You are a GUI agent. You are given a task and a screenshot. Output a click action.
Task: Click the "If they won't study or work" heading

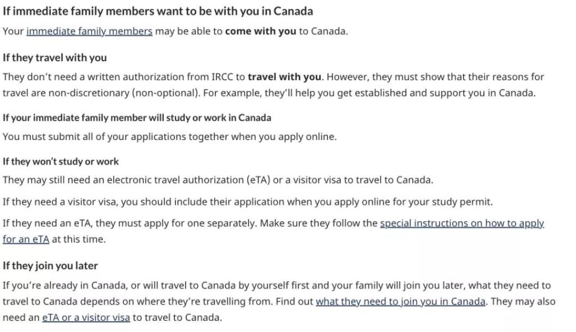61,162
